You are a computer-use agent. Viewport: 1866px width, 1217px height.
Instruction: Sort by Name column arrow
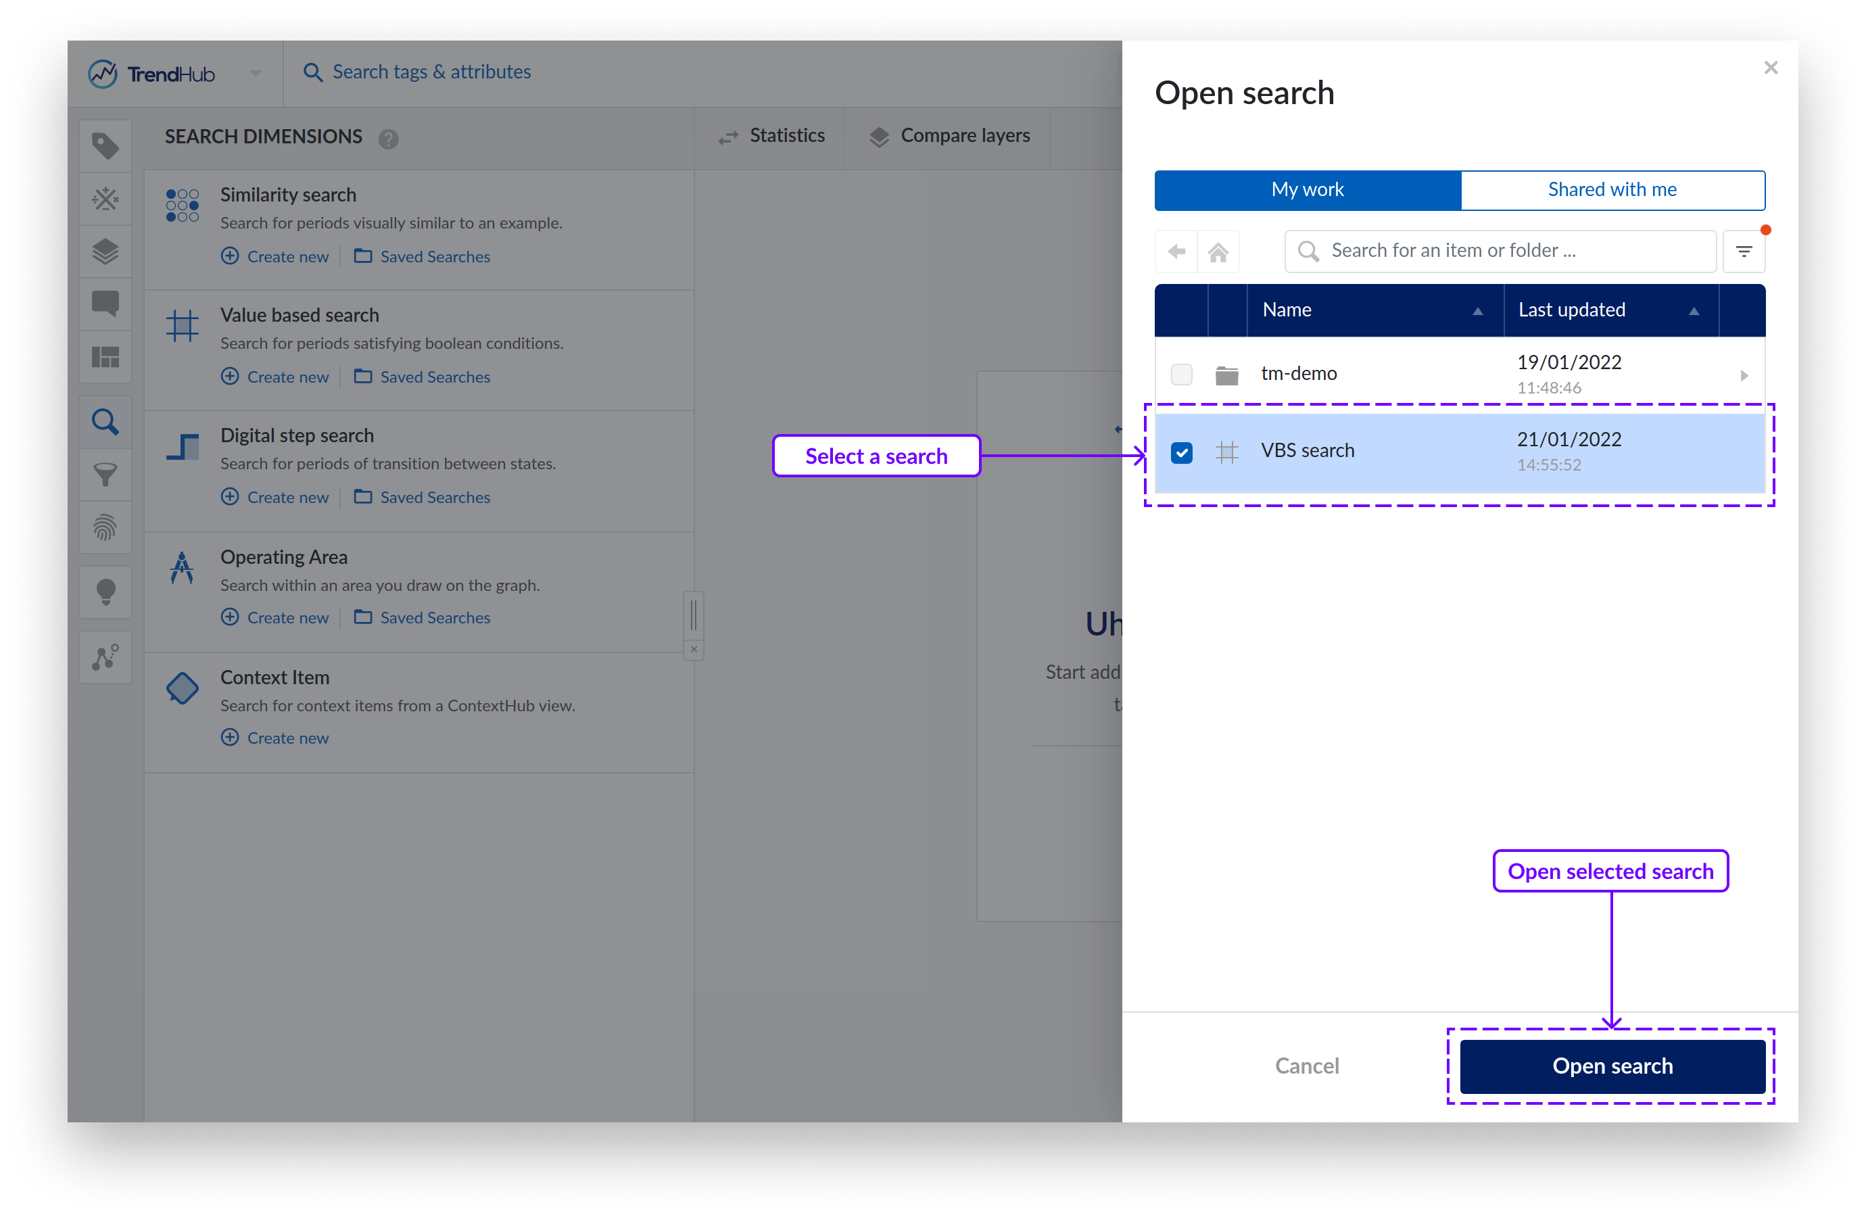(1477, 311)
